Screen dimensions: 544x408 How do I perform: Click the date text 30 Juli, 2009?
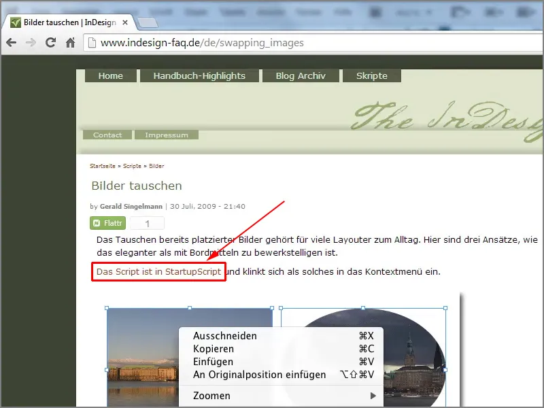tap(193, 207)
